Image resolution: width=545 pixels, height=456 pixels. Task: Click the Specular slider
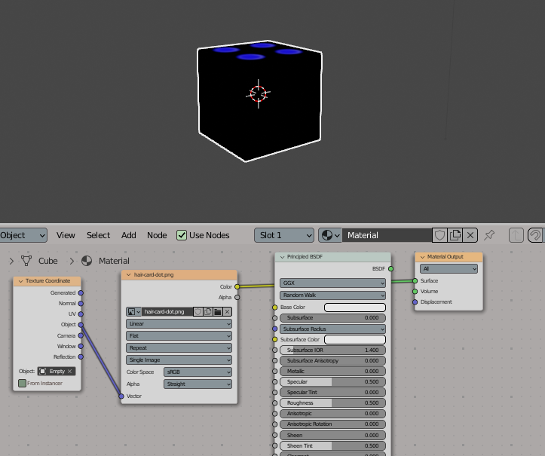[x=332, y=381]
